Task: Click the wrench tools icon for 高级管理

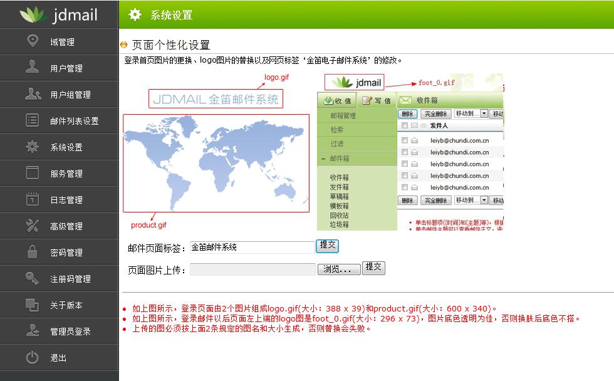Action: (x=33, y=225)
